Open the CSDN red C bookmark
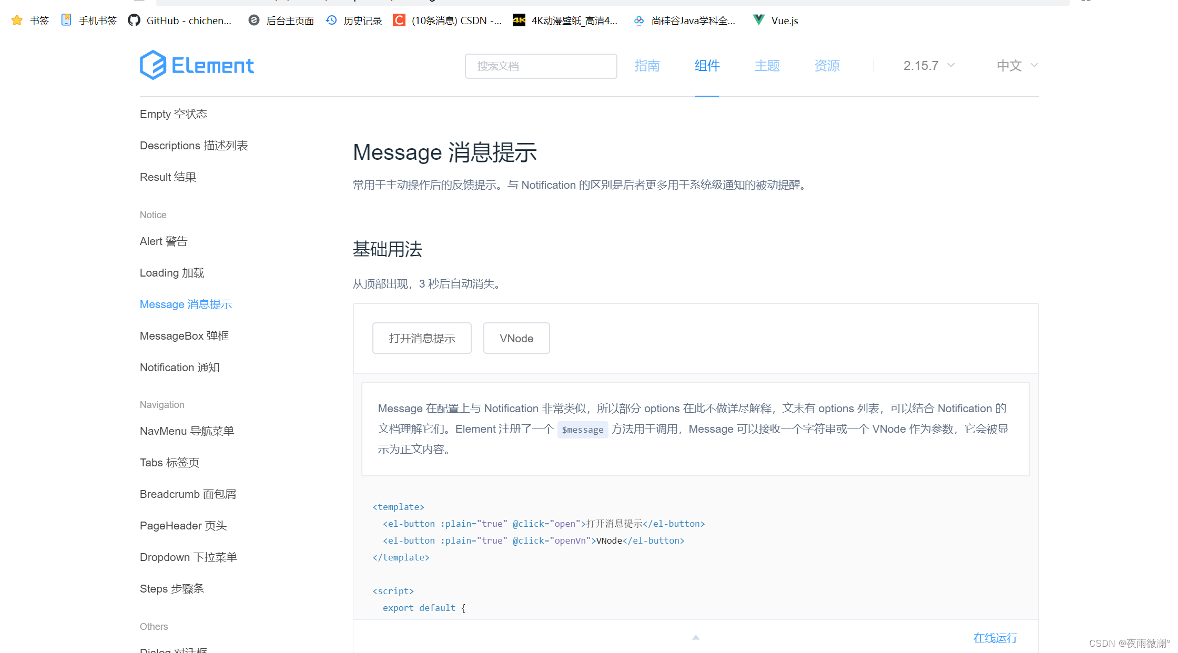This screenshot has width=1178, height=653. pyautogui.click(x=399, y=20)
